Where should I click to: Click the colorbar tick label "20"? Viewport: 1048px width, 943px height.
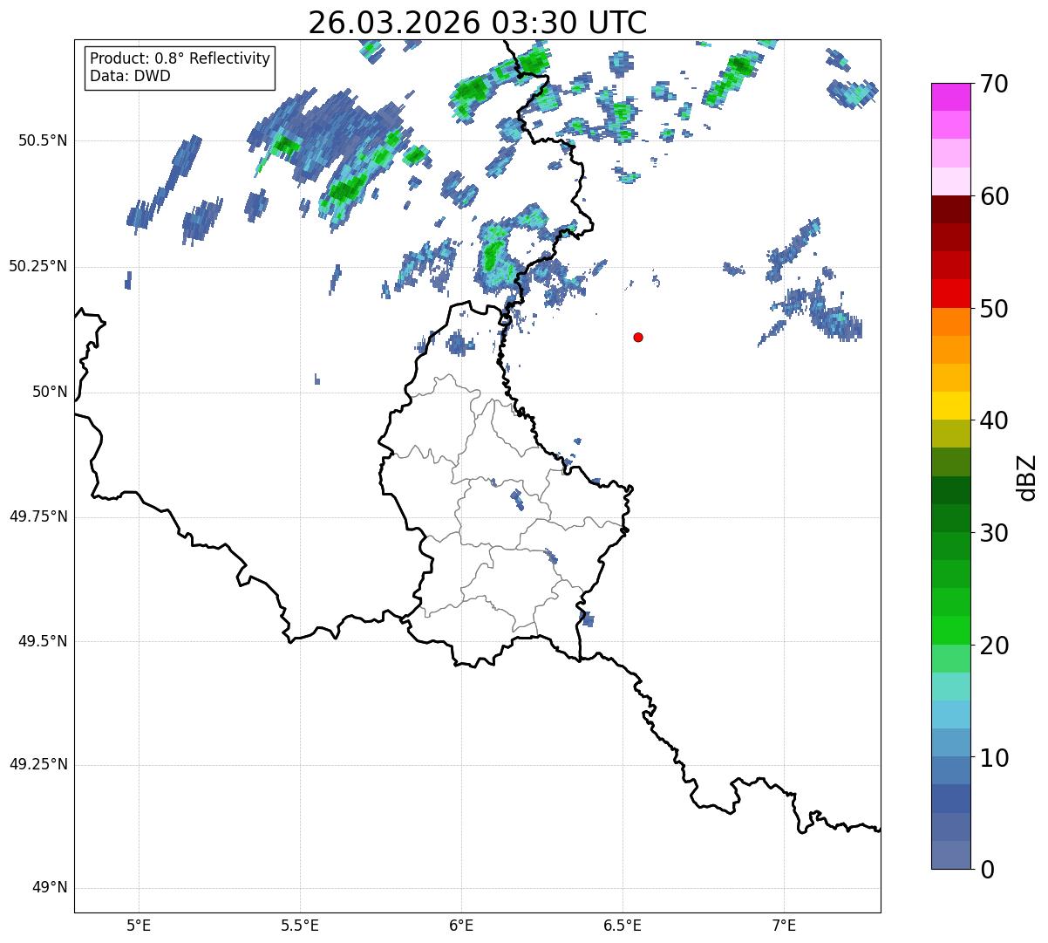[994, 646]
